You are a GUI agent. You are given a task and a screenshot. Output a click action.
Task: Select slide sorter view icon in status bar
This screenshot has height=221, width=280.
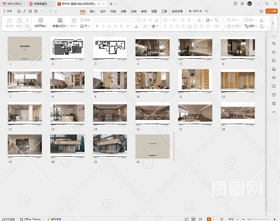(x=193, y=219)
